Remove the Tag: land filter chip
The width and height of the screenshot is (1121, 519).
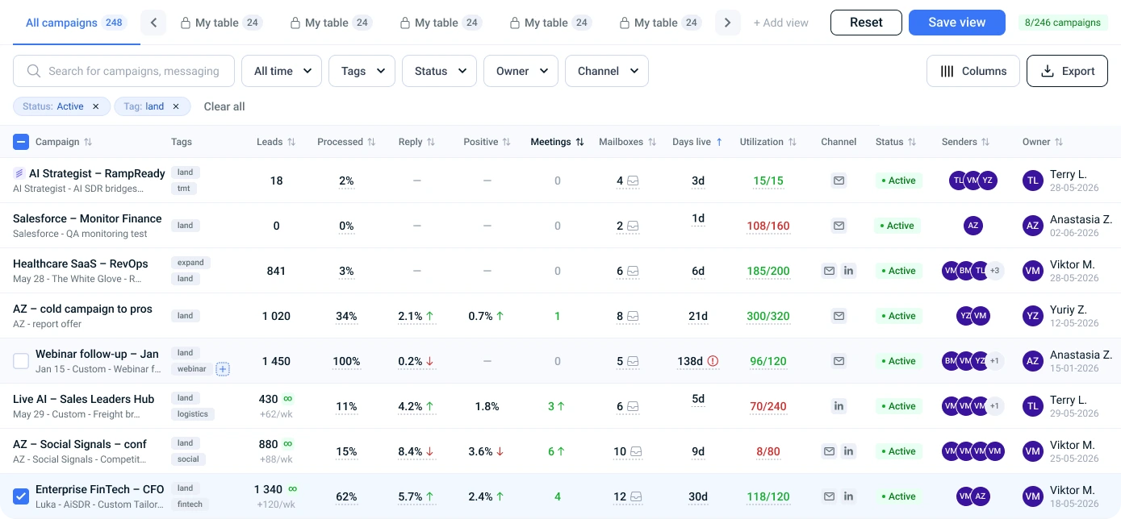[x=176, y=106]
